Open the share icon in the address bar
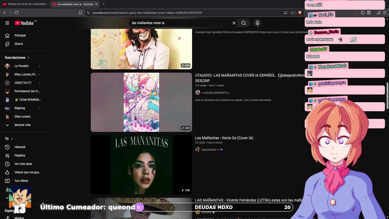This screenshot has width=389, height=219. coord(292,13)
